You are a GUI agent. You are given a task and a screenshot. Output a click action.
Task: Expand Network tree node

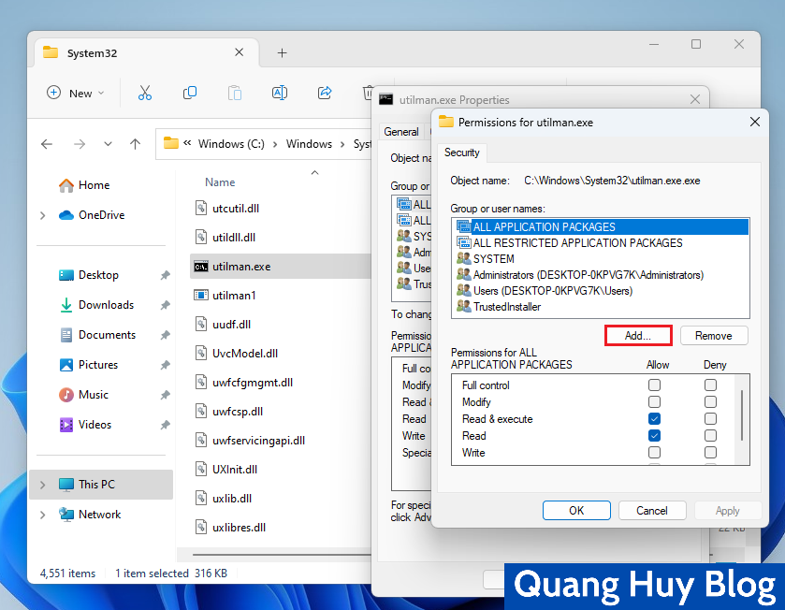(x=42, y=515)
